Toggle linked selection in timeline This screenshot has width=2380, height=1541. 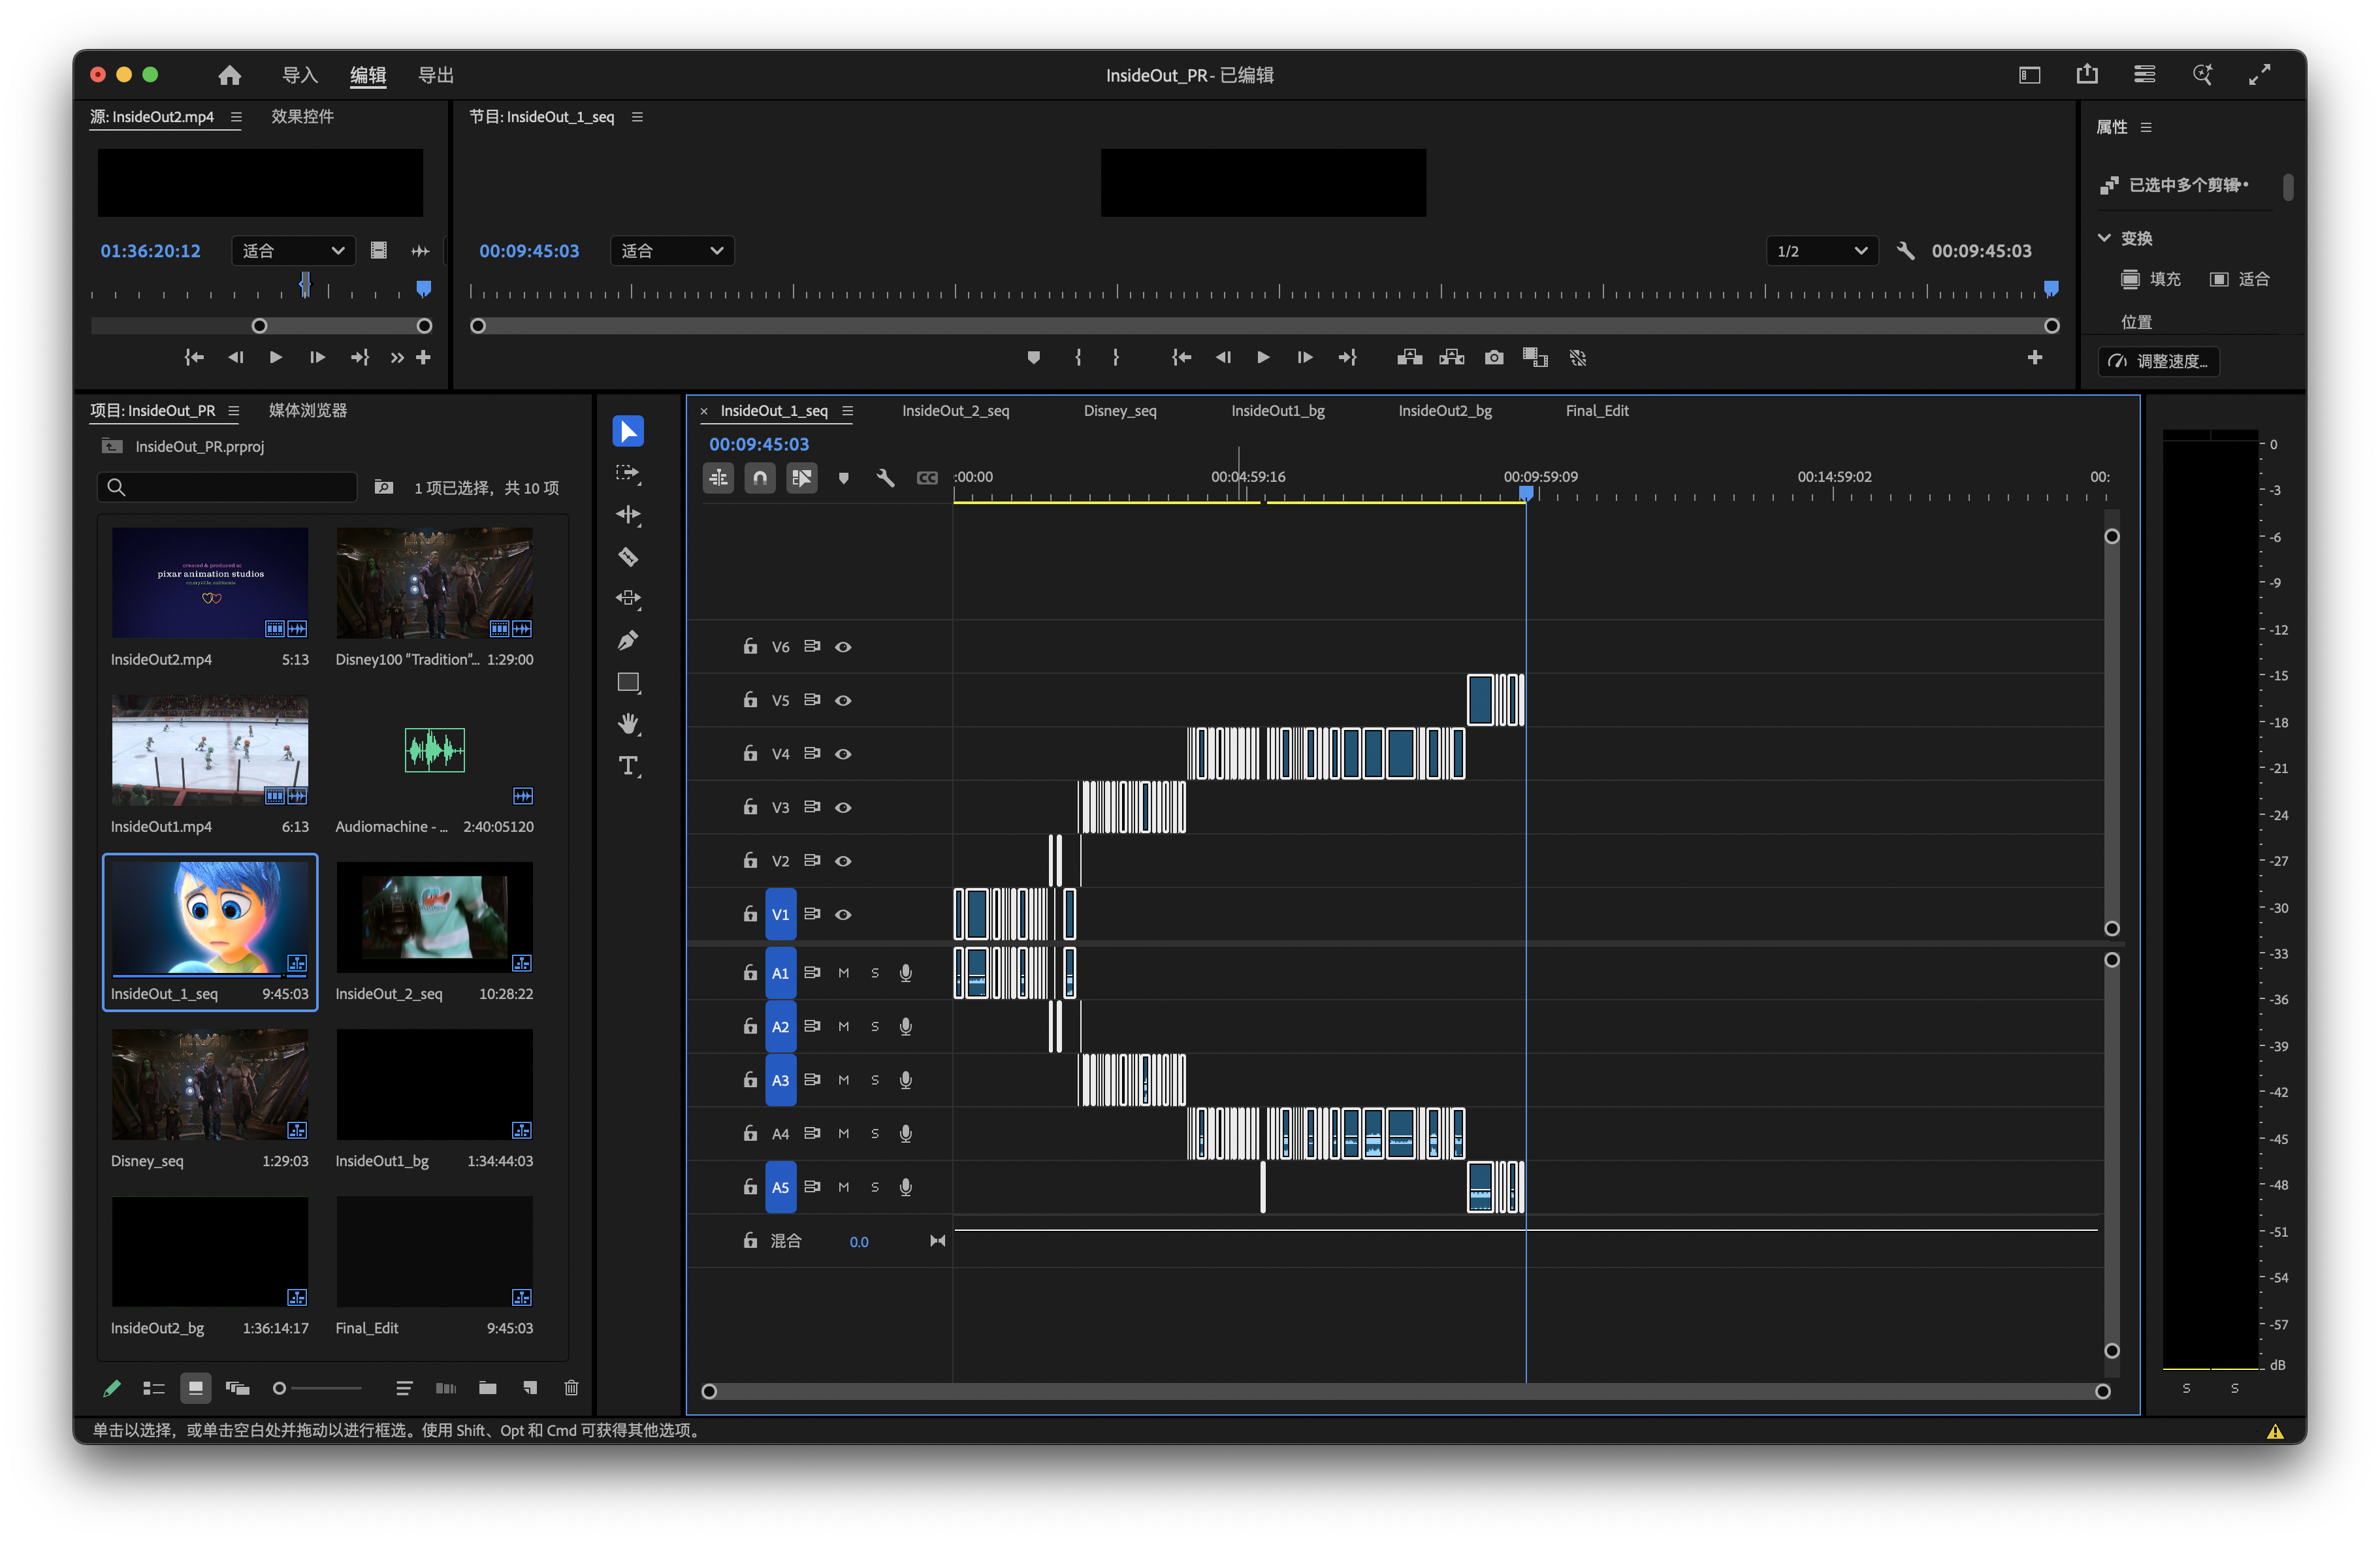802,478
